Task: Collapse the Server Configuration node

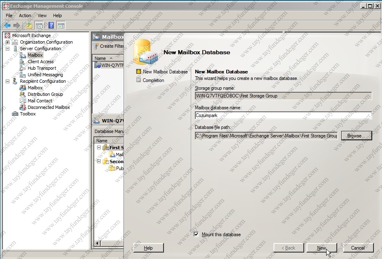Action: pos(8,49)
